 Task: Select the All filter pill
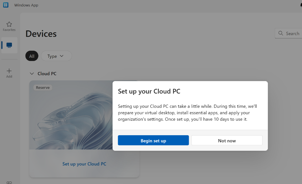click(x=32, y=56)
